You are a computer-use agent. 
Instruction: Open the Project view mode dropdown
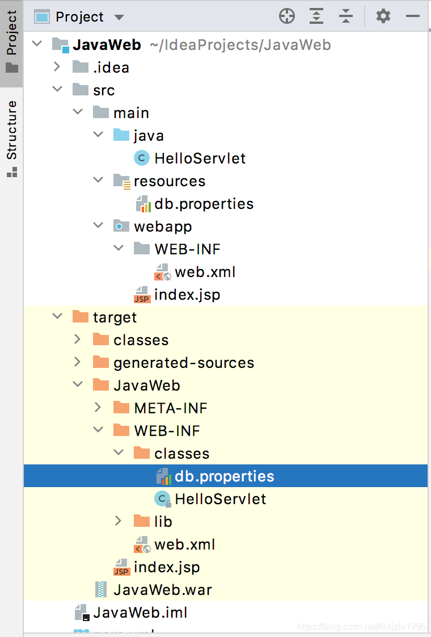click(119, 16)
